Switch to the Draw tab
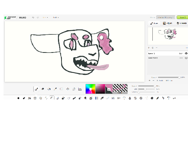 pos(154,23)
